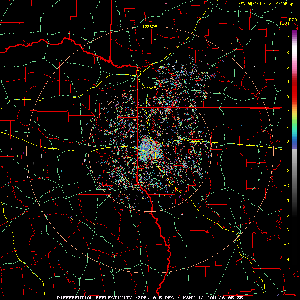300x300 pixels.
Task: Click the '2' value on the scale
Action: pos(288,112)
